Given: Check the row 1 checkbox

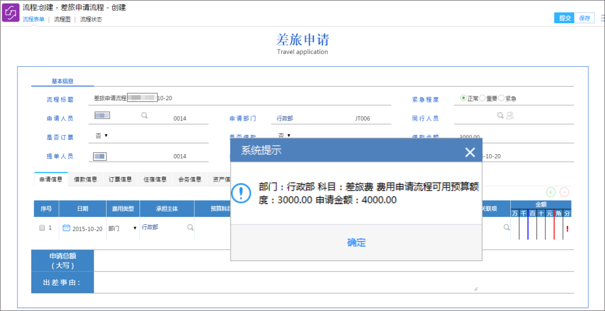Looking at the screenshot, I should [42, 228].
